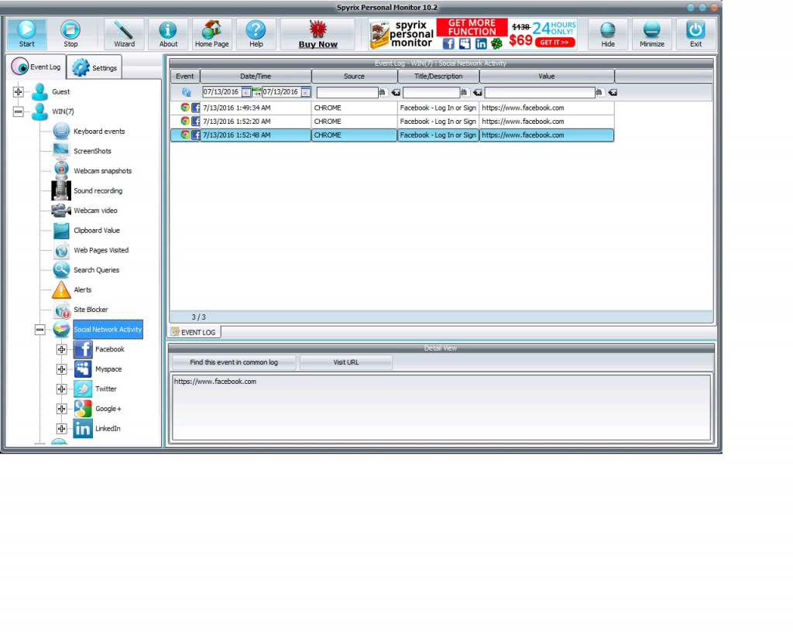The image size is (793, 634).
Task: Open the Site Blocker item
Action: 91,310
